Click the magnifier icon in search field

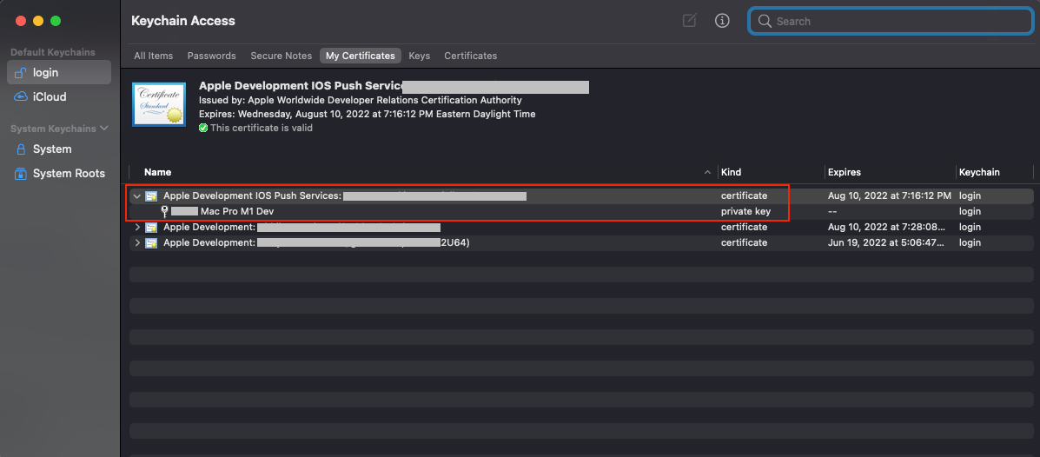(x=765, y=21)
